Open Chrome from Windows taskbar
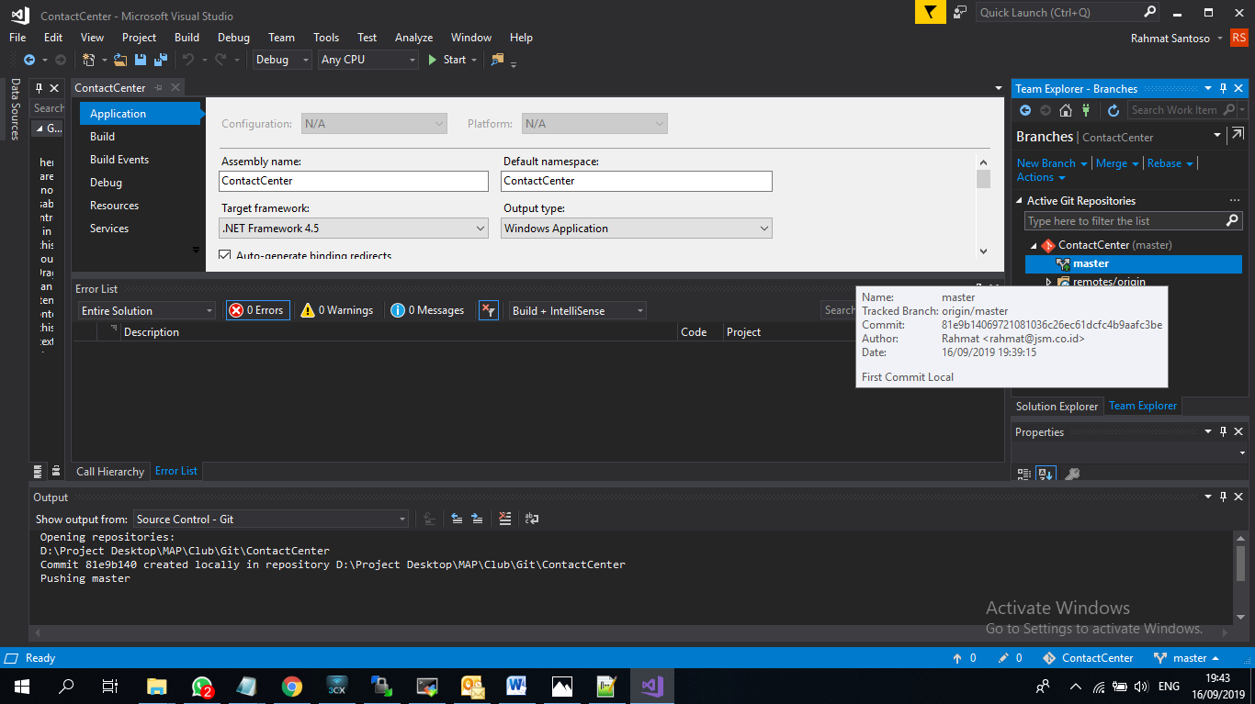Image resolution: width=1255 pixels, height=704 pixels. pyautogui.click(x=292, y=686)
